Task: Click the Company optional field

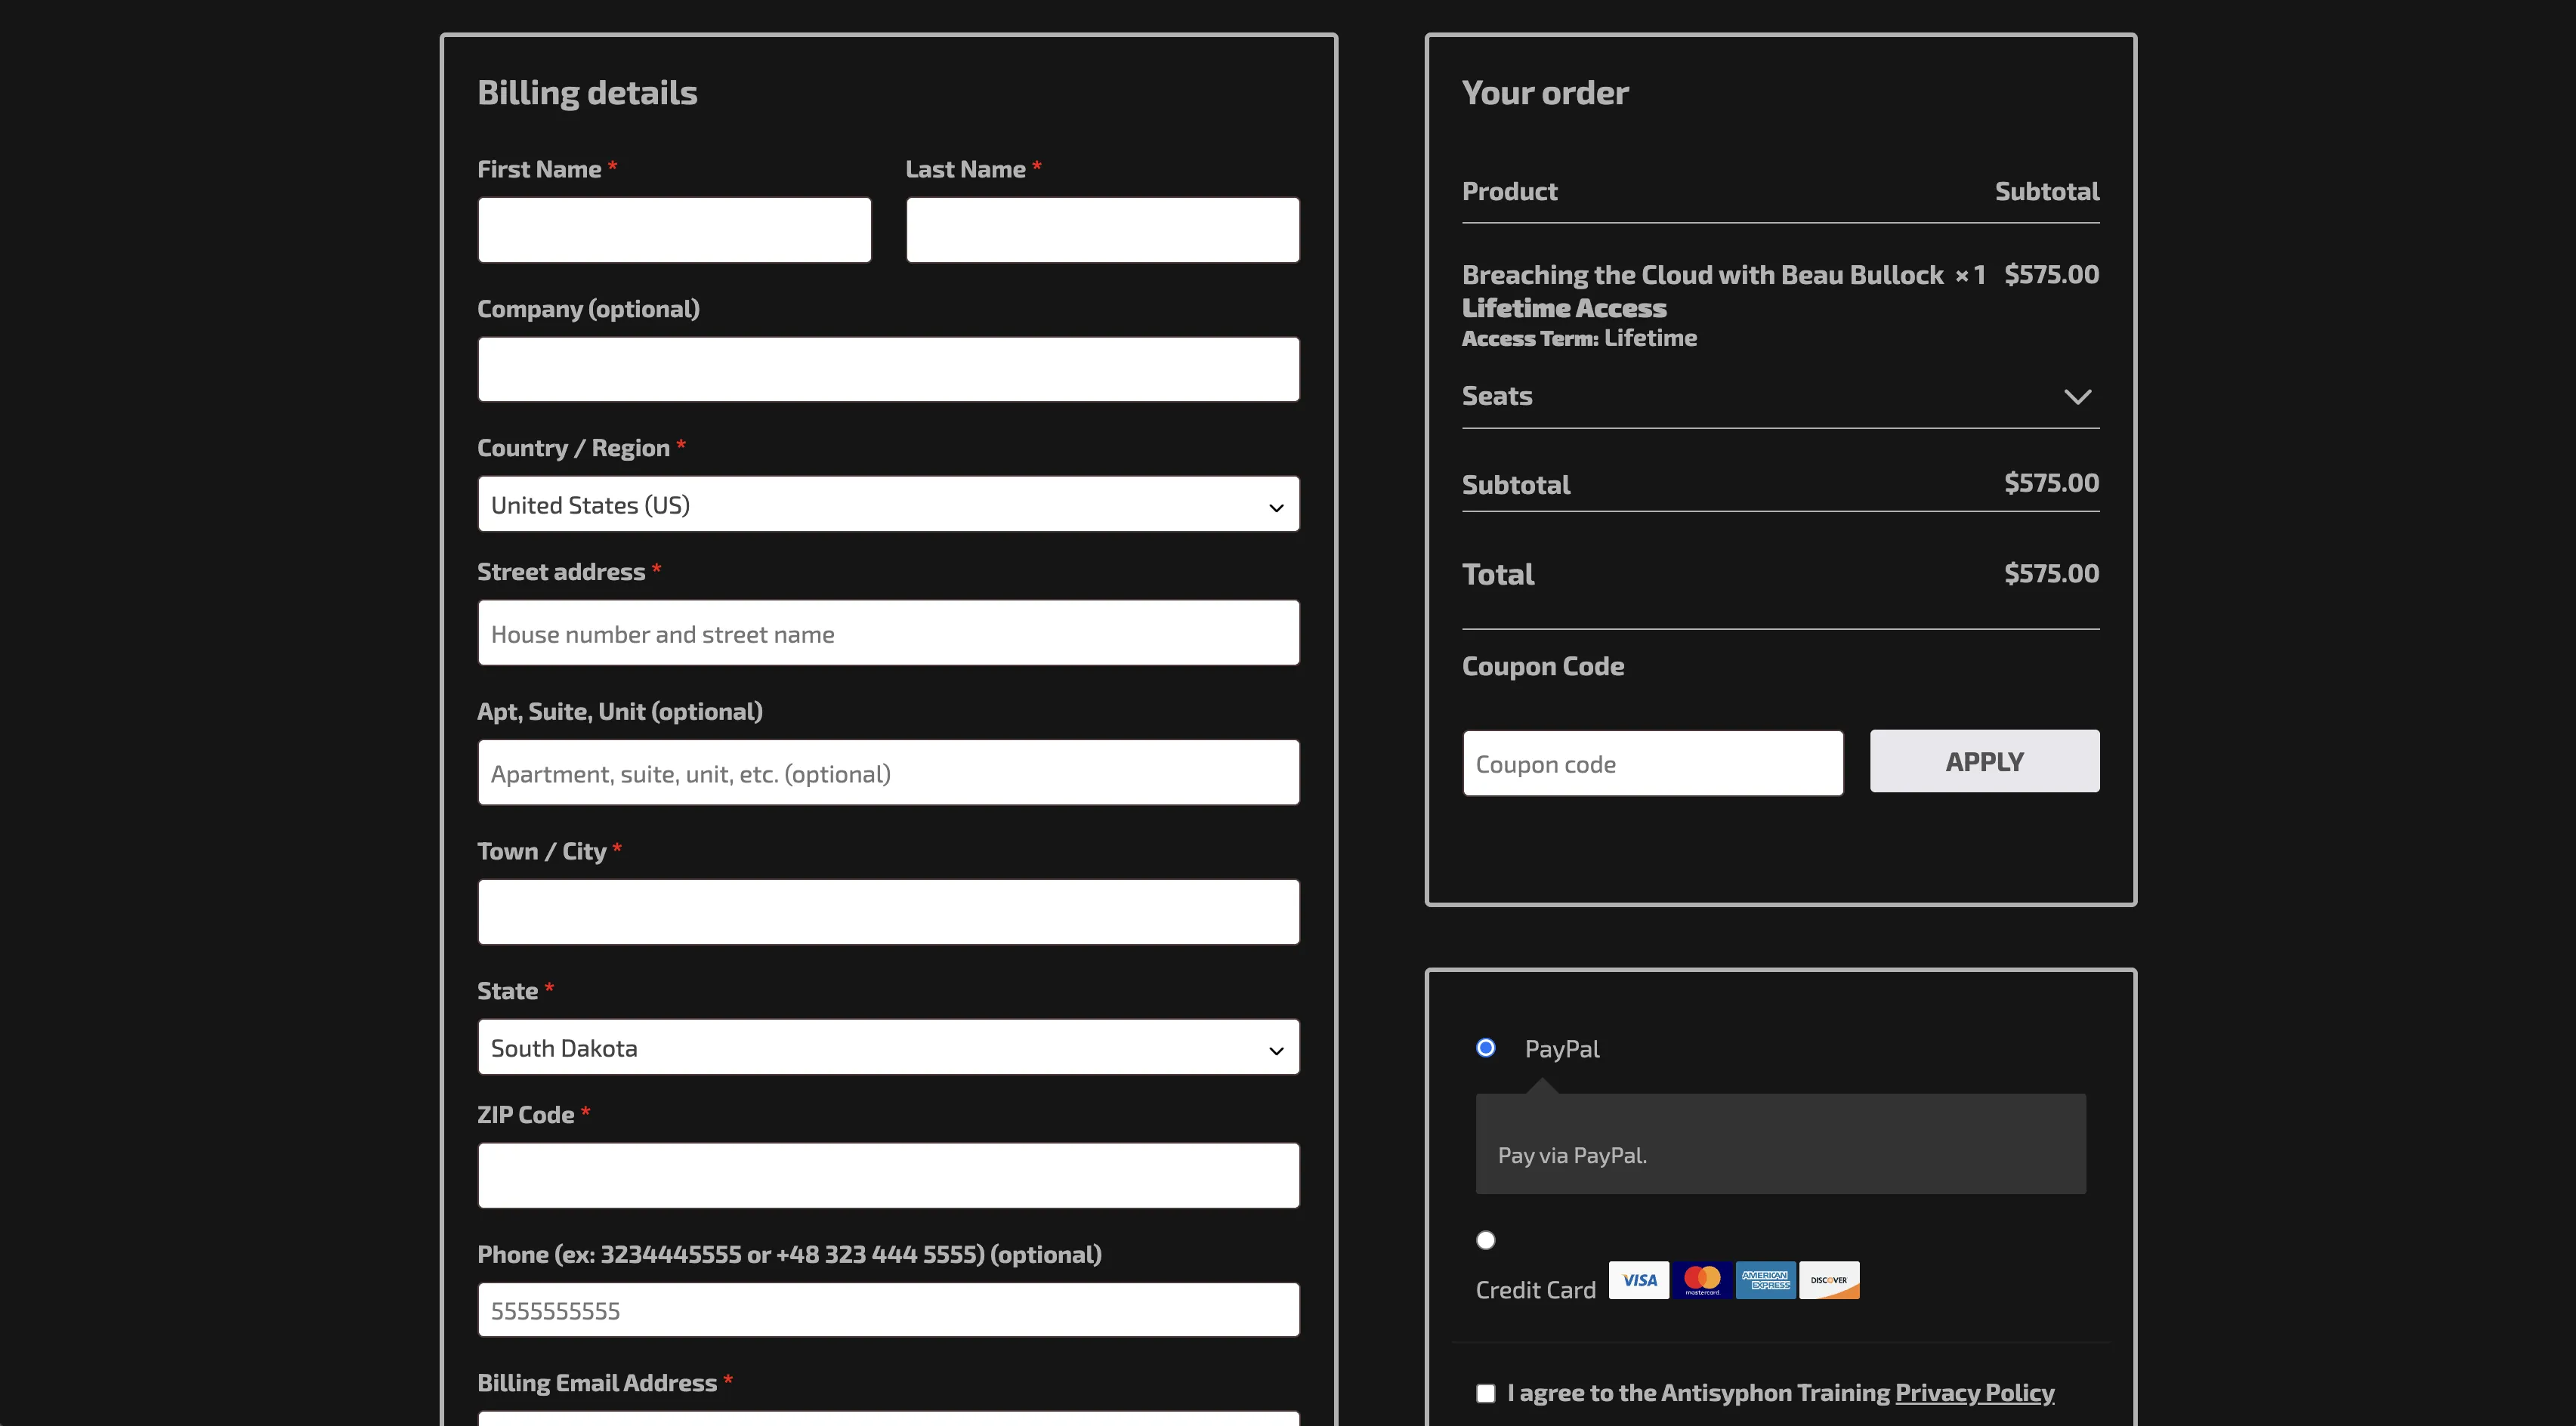Action: pyautogui.click(x=888, y=369)
